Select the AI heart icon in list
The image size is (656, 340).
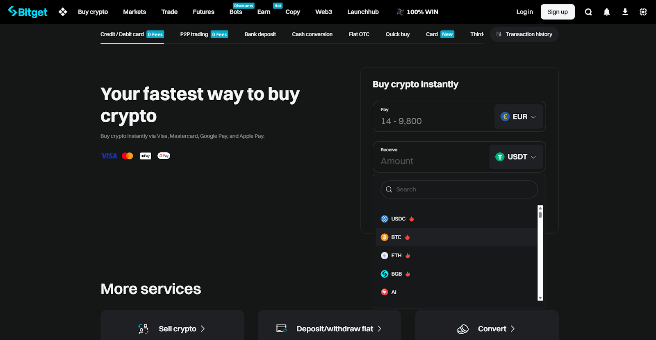pos(385,292)
